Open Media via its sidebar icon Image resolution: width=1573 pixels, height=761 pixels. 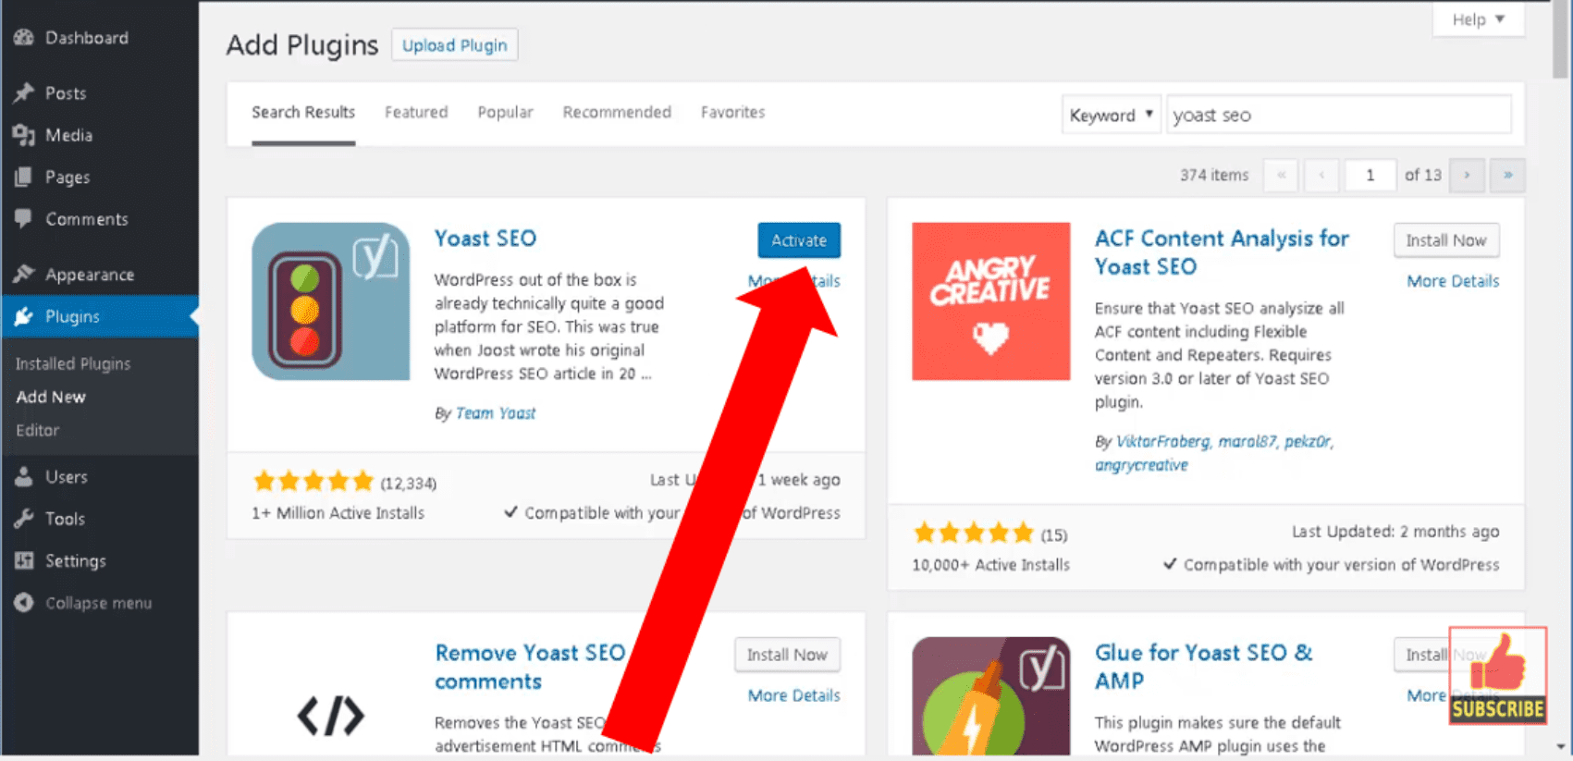[x=23, y=135]
